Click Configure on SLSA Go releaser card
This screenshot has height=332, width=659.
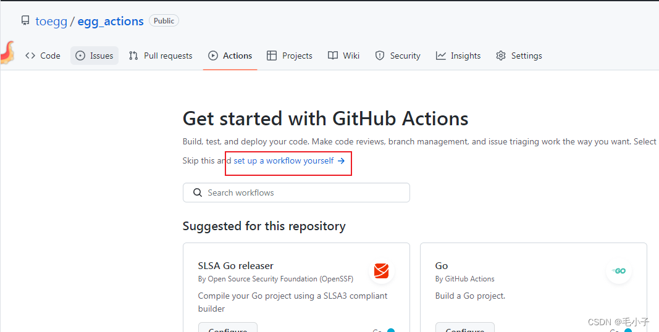click(x=227, y=327)
